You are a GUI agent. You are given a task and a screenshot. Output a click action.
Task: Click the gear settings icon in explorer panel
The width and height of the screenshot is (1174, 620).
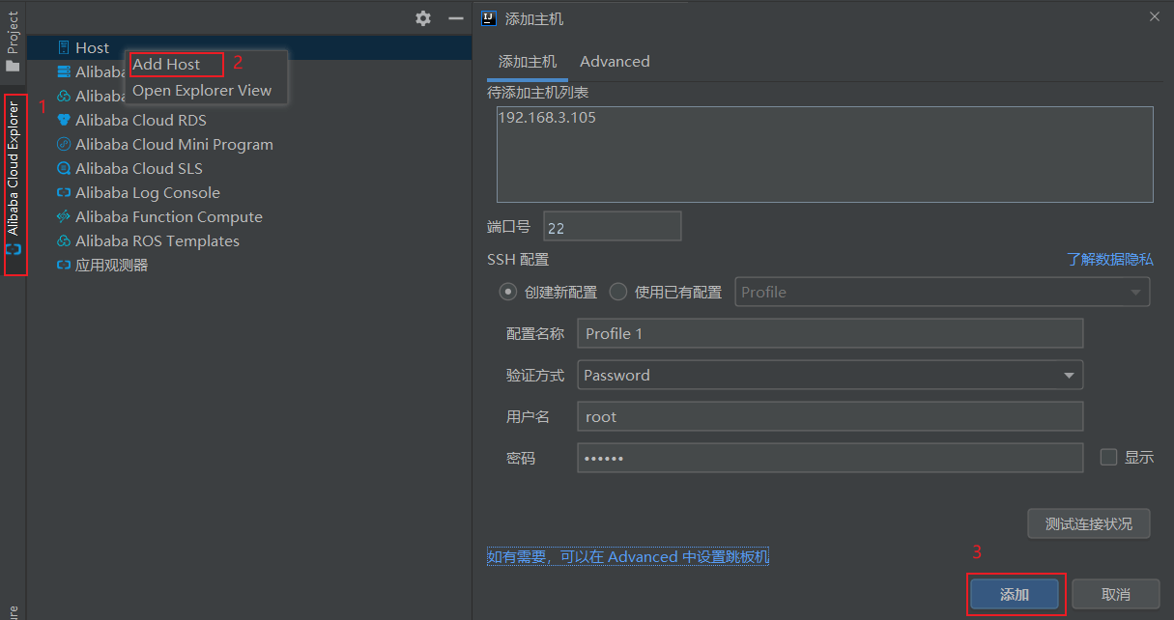(x=423, y=18)
